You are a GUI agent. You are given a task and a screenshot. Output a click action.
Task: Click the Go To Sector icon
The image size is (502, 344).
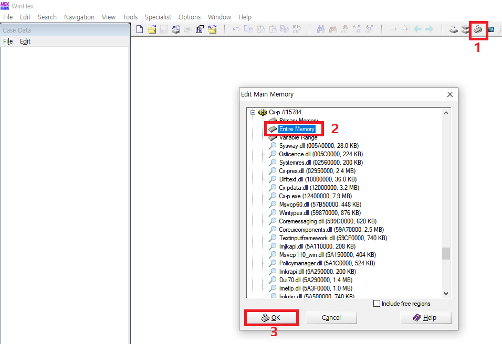tap(405, 29)
